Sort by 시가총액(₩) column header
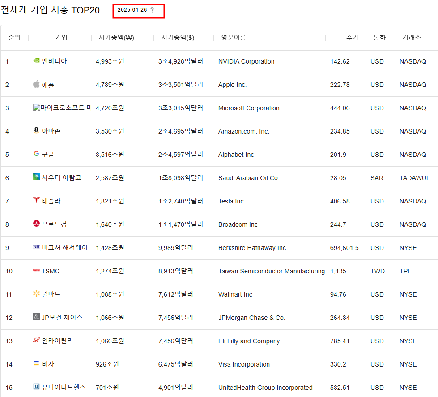 (116, 38)
